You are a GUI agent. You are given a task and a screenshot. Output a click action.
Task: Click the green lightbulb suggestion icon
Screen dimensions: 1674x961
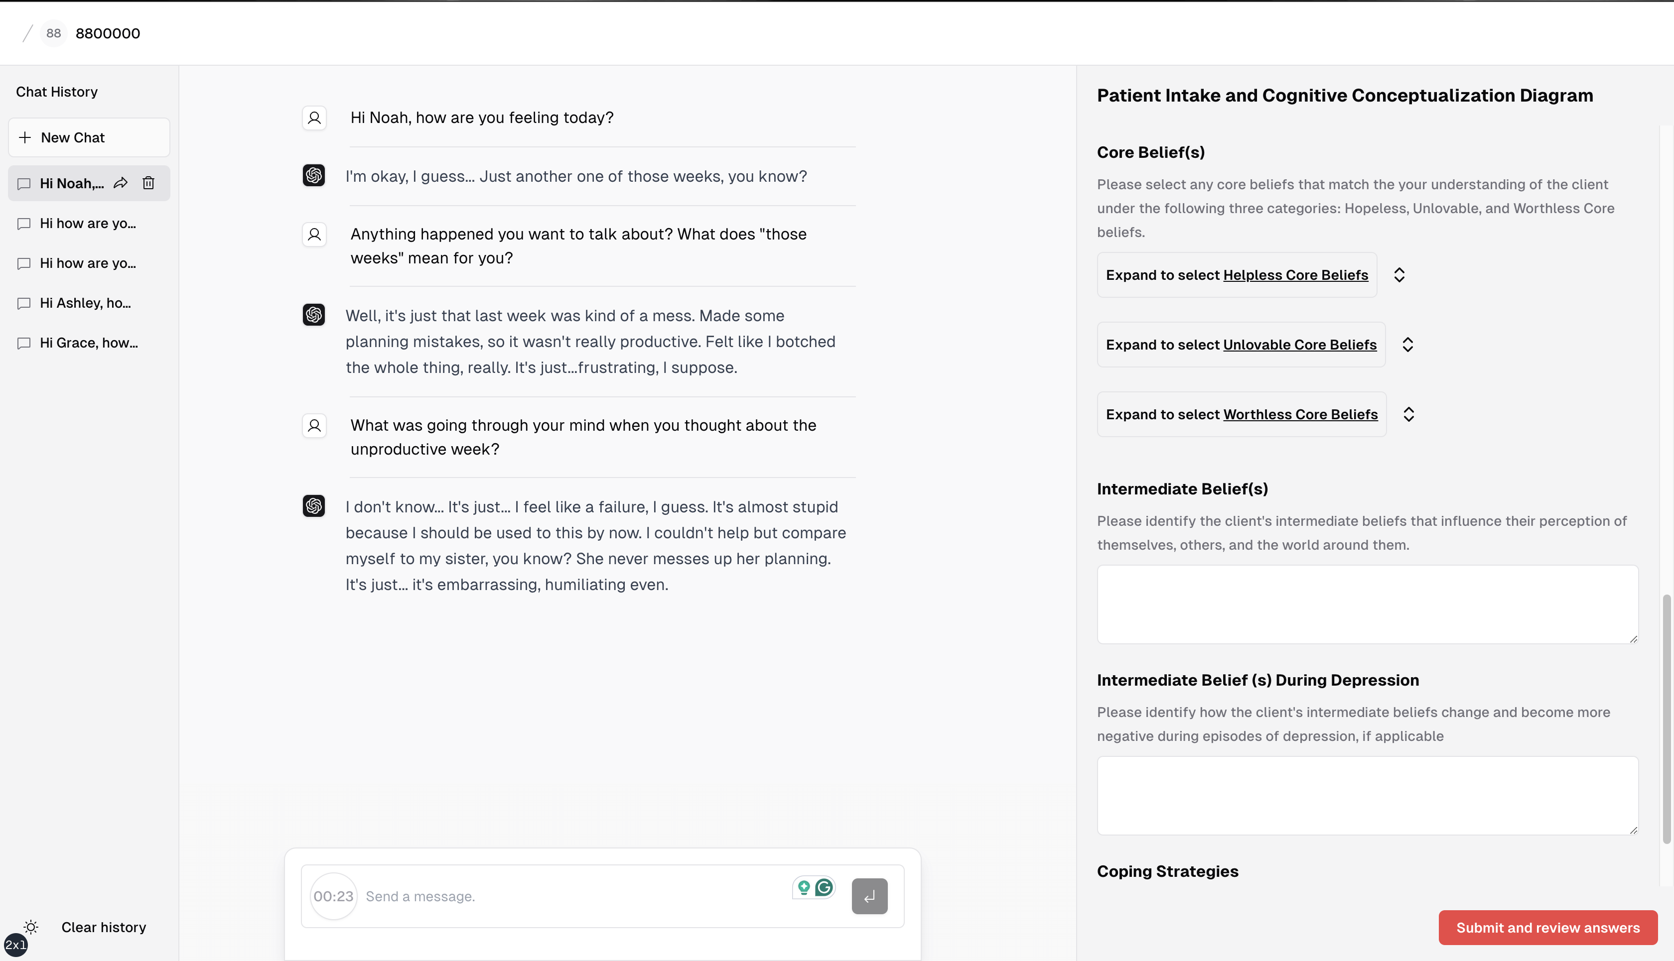[x=804, y=888]
